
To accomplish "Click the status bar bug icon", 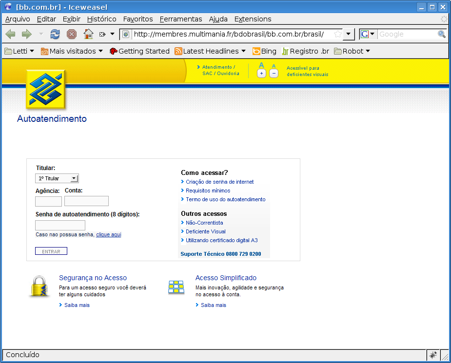I will (433, 355).
